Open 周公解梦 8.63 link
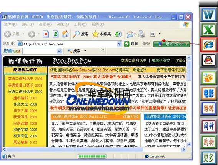The image size is (218, 165). (25, 142)
